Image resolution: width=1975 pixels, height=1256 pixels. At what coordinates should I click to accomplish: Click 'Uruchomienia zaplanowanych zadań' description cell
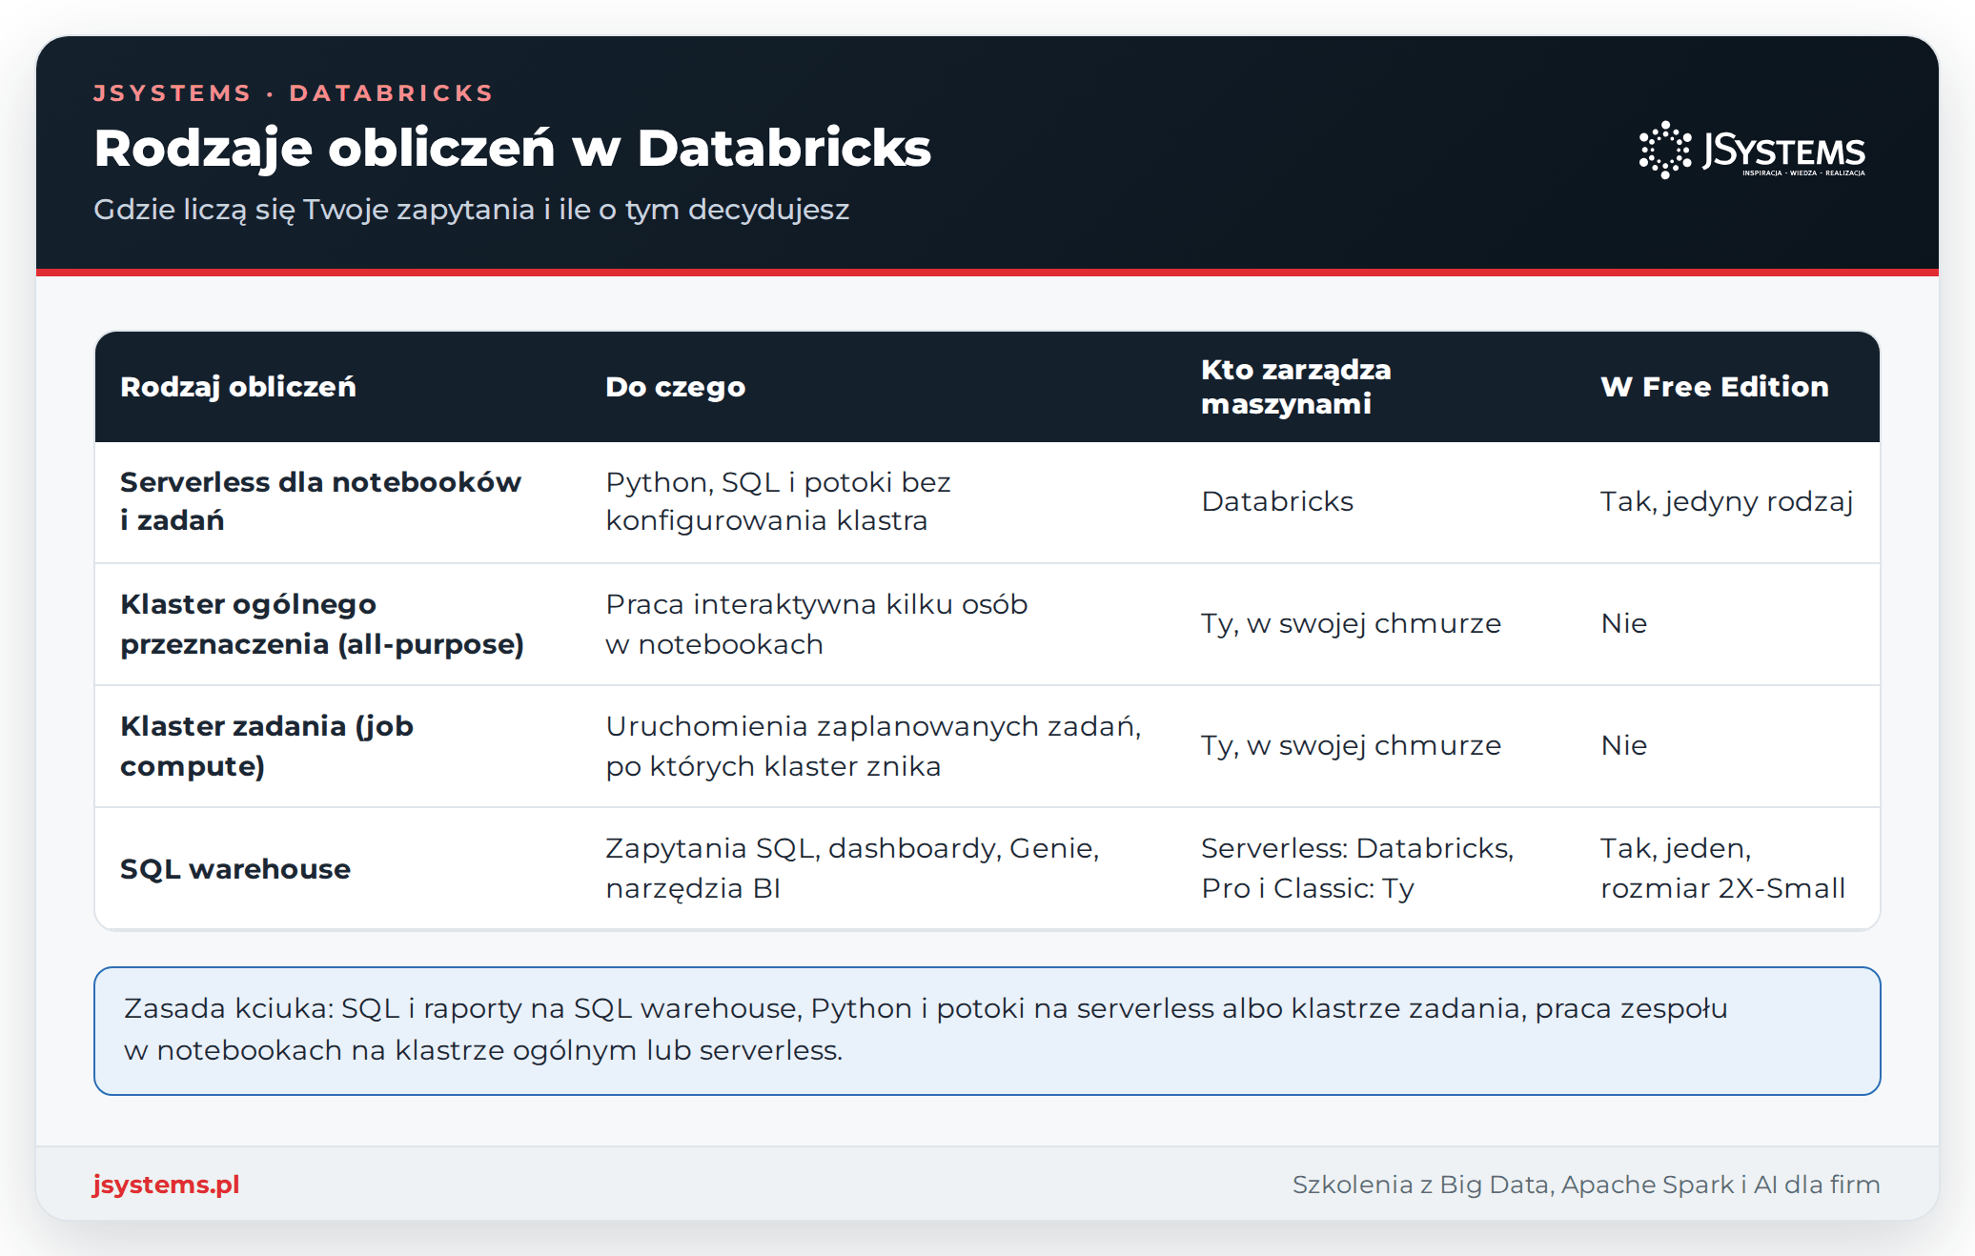(x=873, y=746)
